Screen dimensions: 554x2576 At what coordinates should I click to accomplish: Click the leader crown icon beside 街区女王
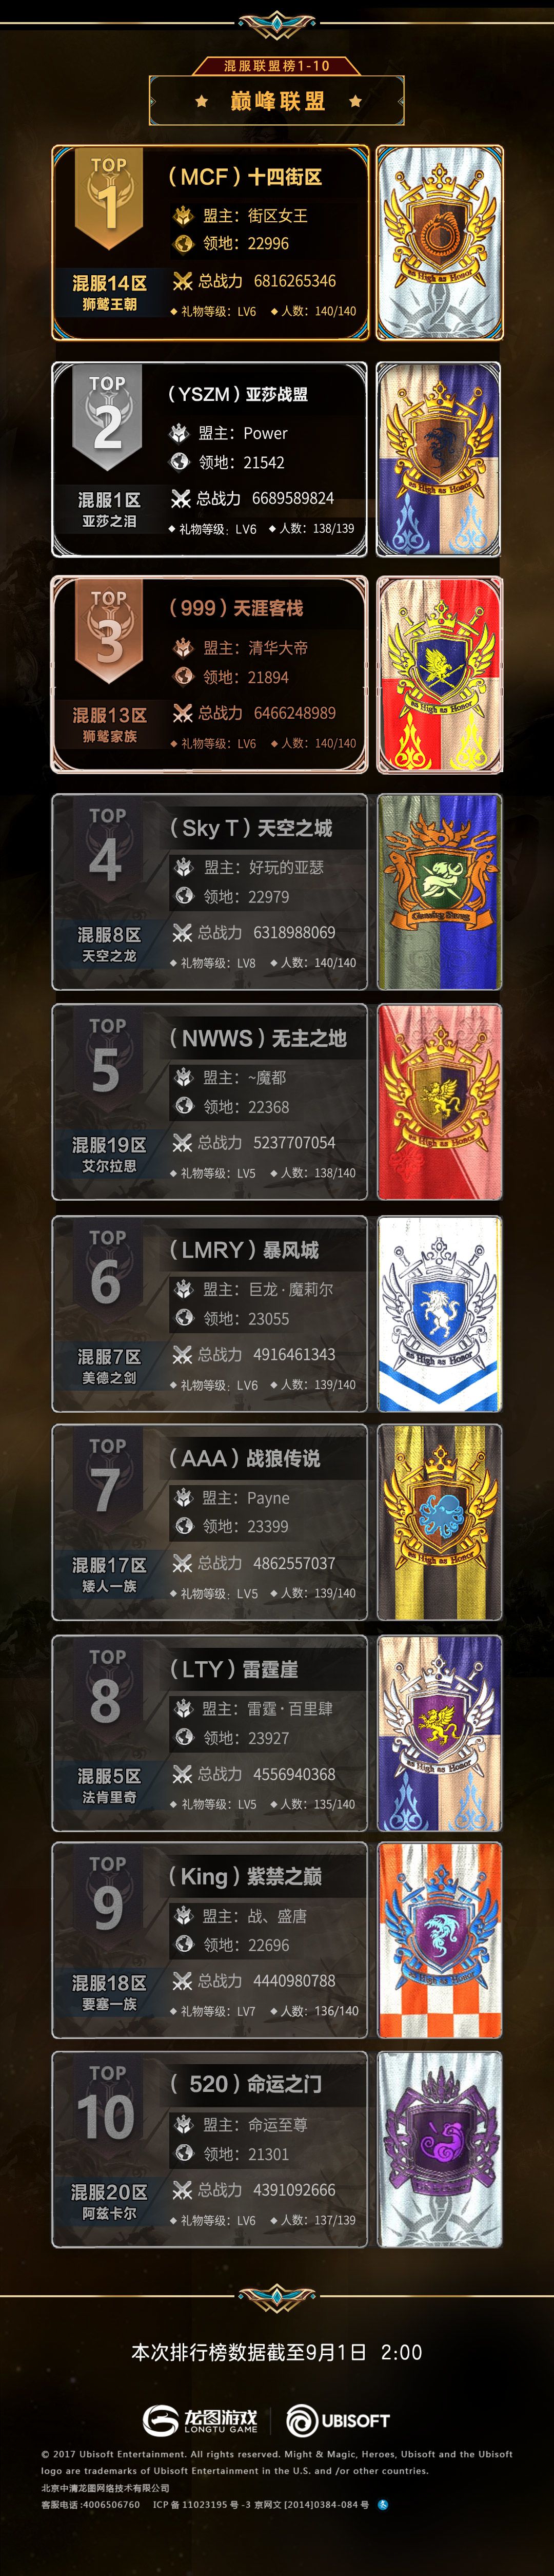click(183, 215)
